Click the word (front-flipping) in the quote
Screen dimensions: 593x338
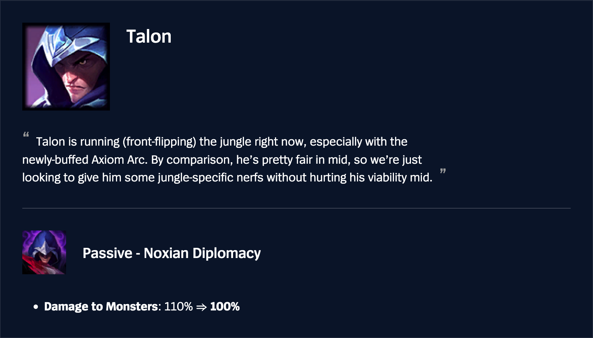click(159, 142)
